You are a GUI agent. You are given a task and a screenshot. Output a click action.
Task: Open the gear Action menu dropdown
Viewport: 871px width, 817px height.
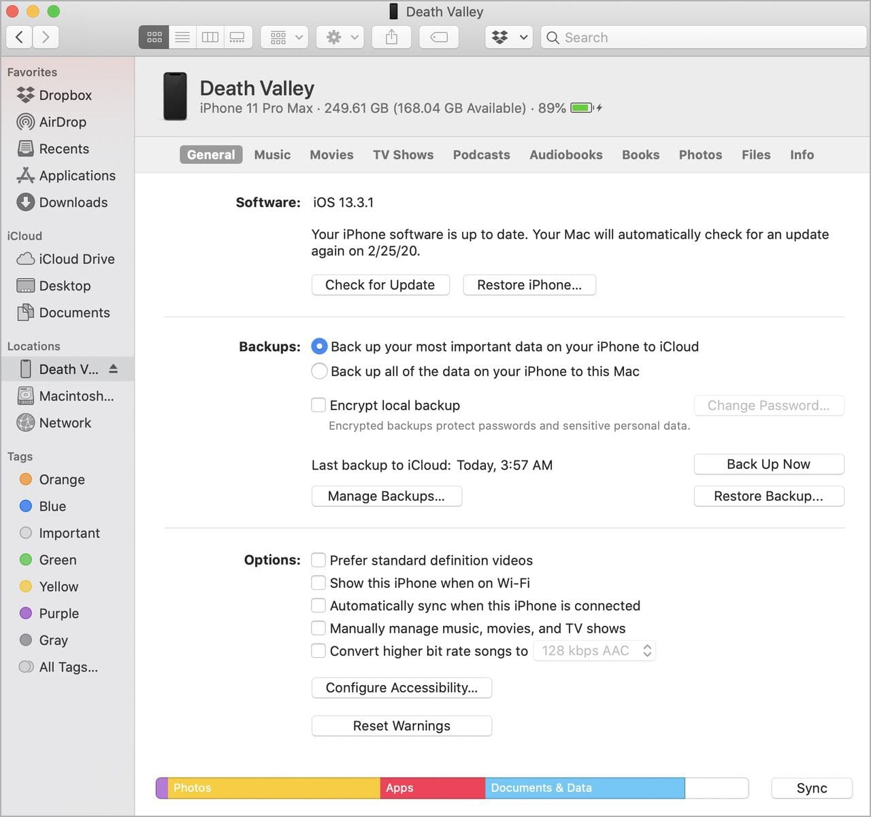(341, 37)
